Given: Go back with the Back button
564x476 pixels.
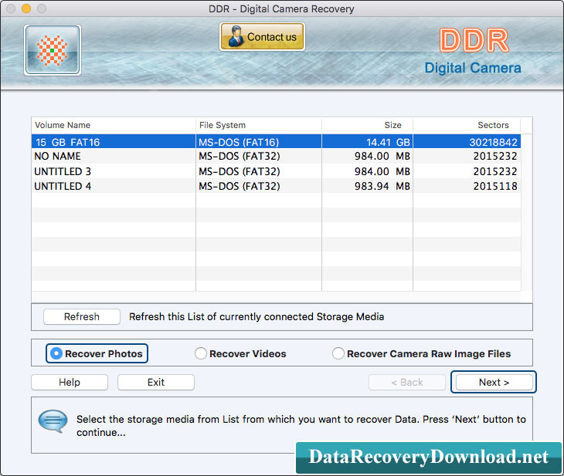Looking at the screenshot, I should (x=407, y=382).
